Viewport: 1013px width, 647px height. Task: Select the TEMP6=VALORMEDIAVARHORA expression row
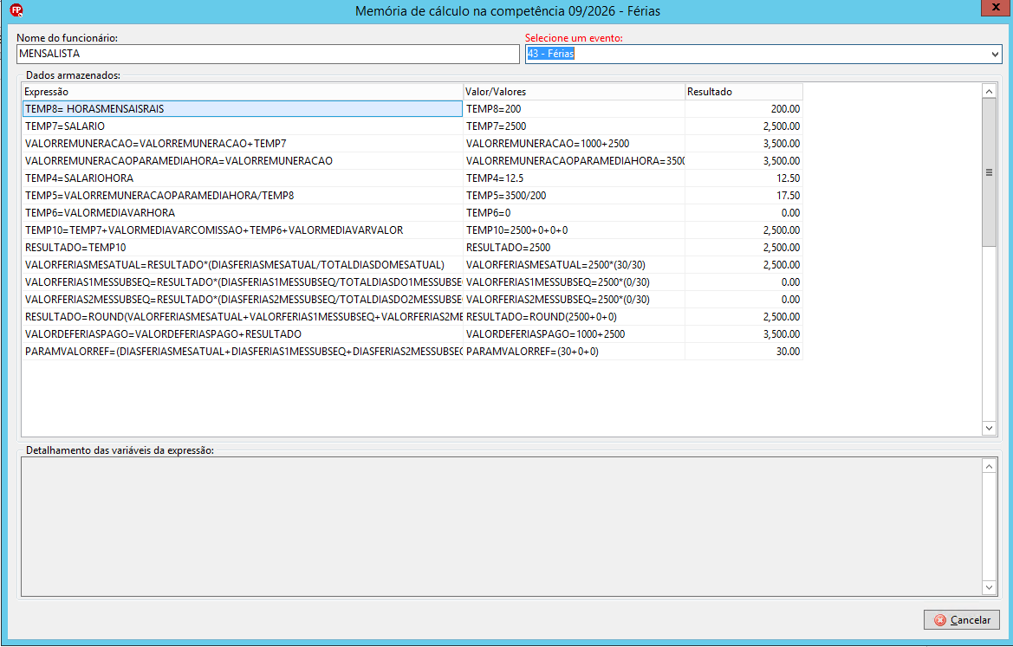point(243,213)
